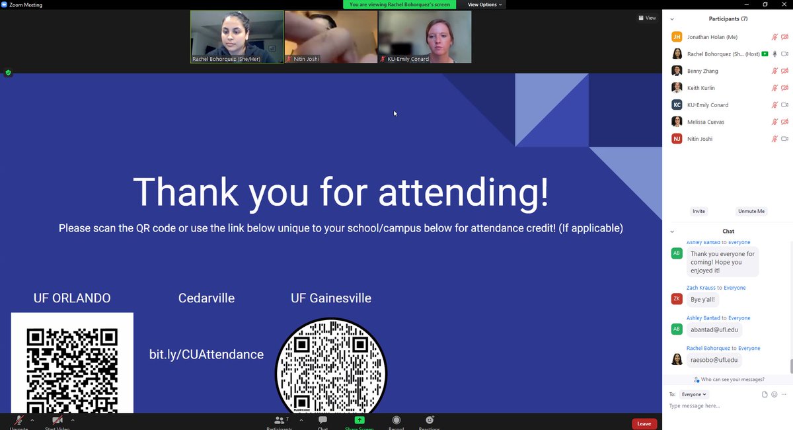The width and height of the screenshot is (793, 430).
Task: Click the UF Gainesville circular QR code
Action: (x=331, y=366)
